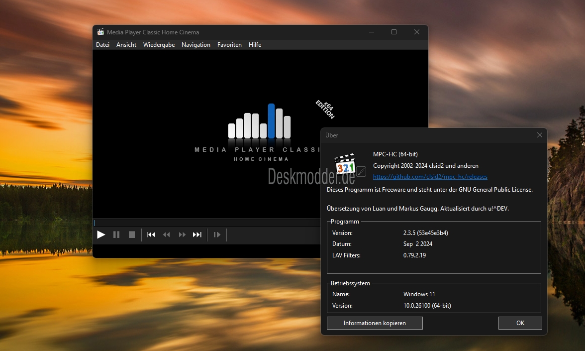Open the Hilfe menu
585x351 pixels.
255,45
